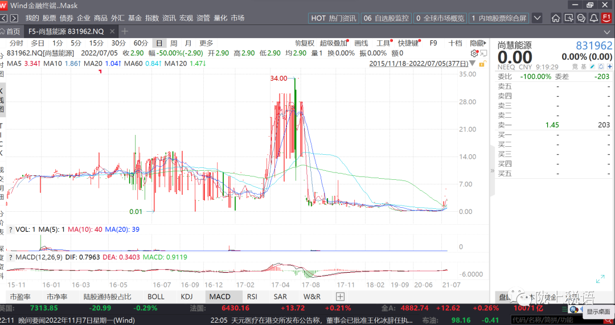Set a price alert via bell icon in quote panel
The height and width of the screenshot is (325, 615).
601,67
